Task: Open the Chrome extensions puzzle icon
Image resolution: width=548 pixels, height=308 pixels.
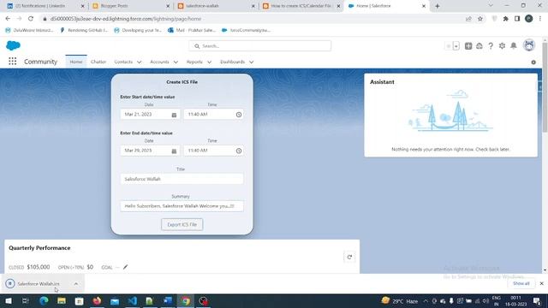Action: pos(506,19)
